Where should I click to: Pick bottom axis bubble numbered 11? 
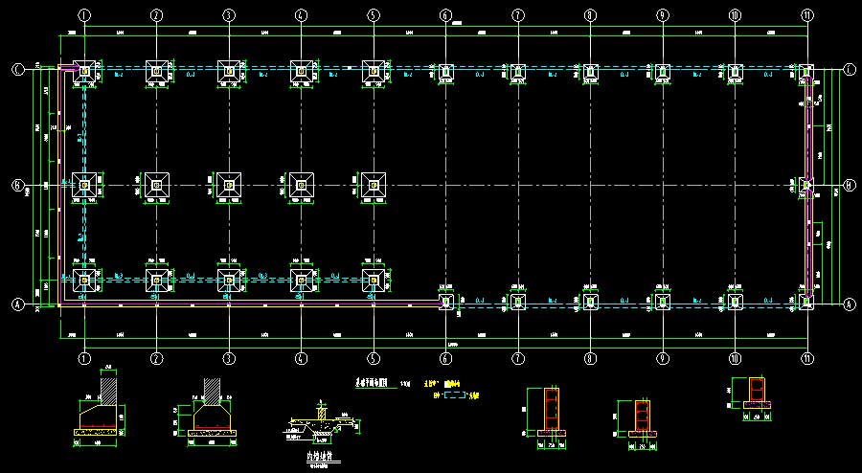tap(807, 359)
